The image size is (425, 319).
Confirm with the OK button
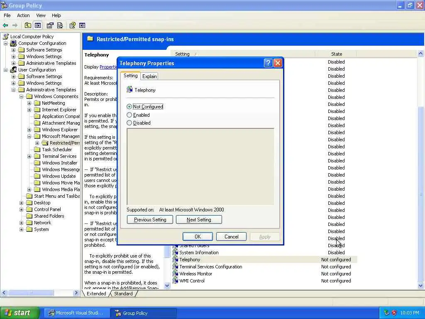coord(198,236)
